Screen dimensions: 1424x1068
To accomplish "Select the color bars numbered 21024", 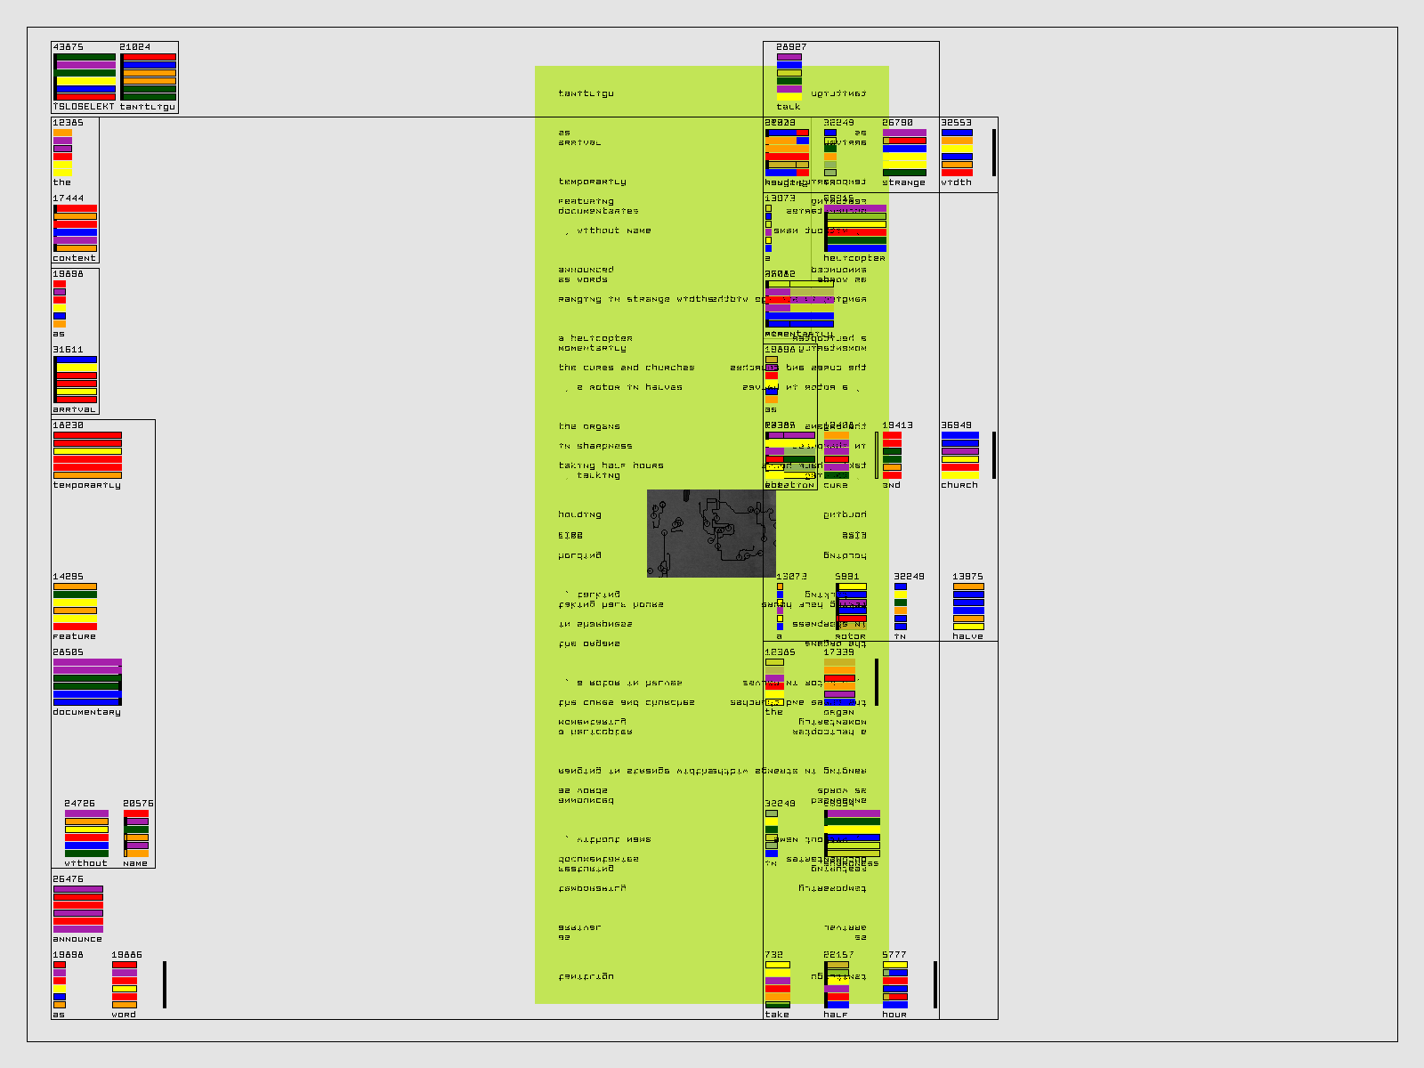I will coord(149,77).
